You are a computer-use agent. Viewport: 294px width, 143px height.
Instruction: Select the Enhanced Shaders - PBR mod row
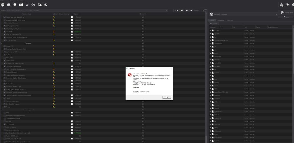point(103,86)
